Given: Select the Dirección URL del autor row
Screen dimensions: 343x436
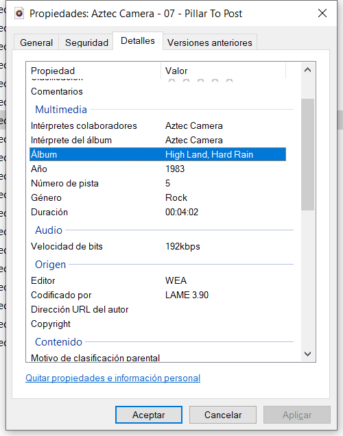Looking at the screenshot, I should tap(158, 309).
